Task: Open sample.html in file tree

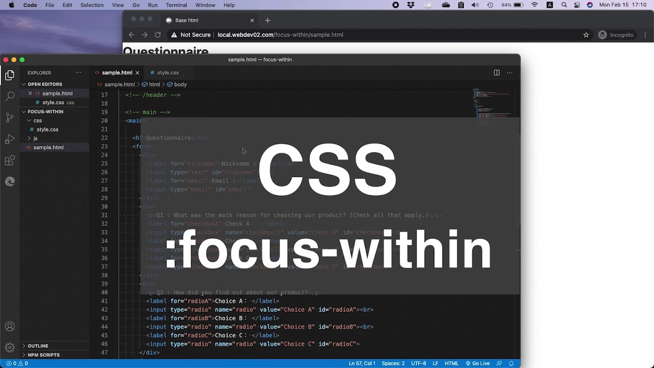Action: [49, 147]
